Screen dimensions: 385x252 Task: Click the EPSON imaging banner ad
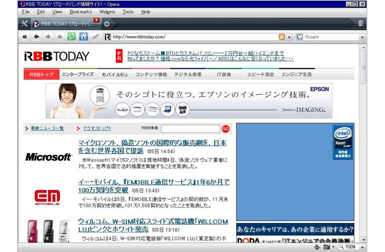click(189, 101)
